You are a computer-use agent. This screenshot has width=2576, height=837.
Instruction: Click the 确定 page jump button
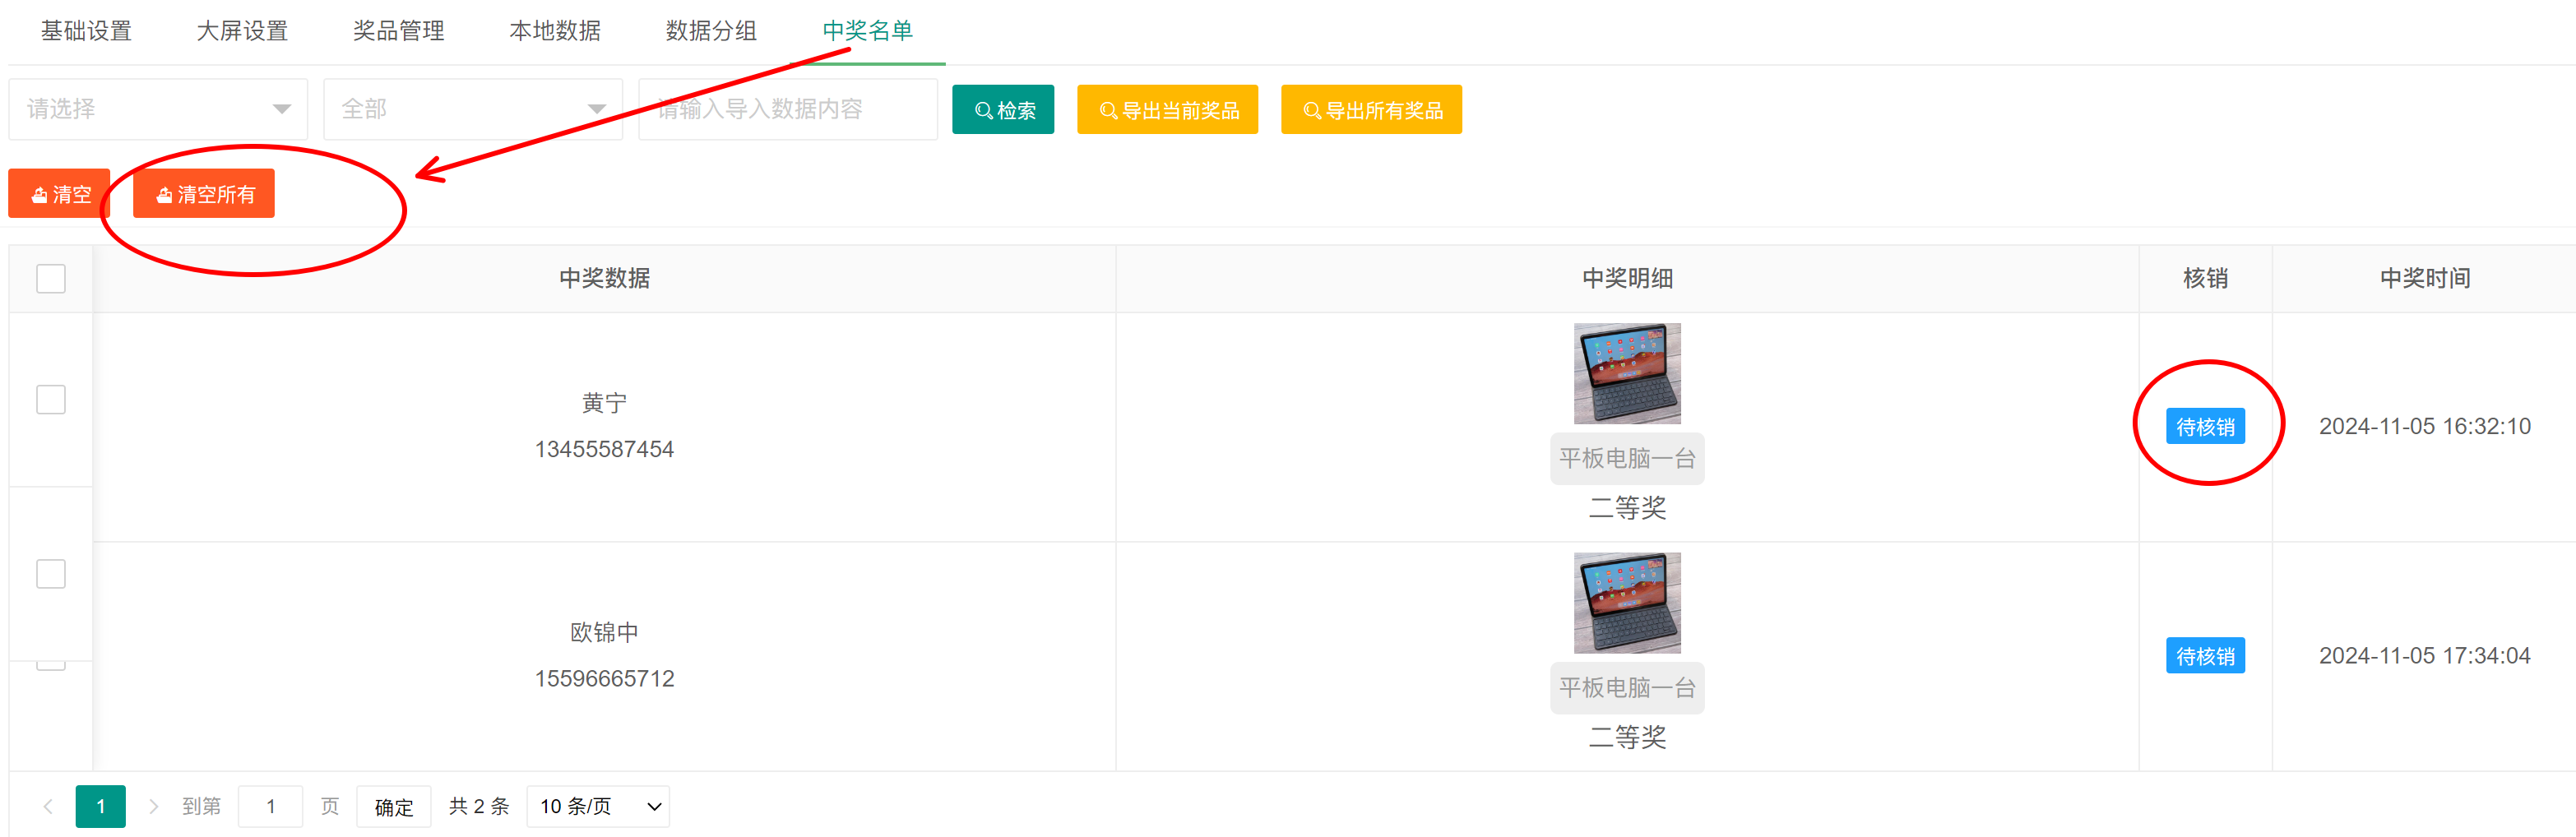(x=393, y=807)
